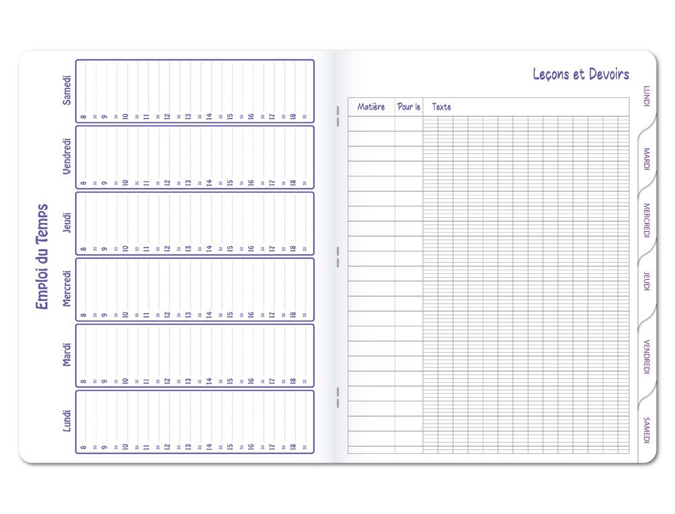Click the 'Mardi' timetable label
Viewport: 675px width, 514px height.
point(66,354)
